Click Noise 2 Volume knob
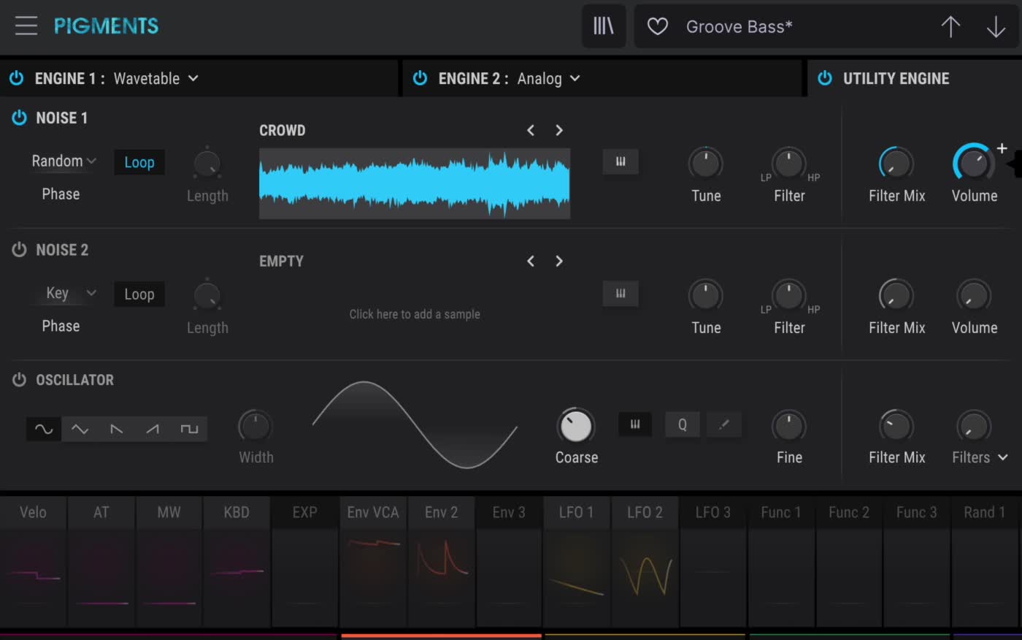 click(974, 295)
